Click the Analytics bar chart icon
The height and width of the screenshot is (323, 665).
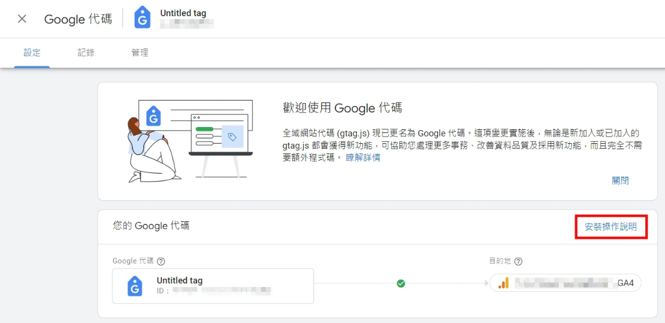(503, 283)
